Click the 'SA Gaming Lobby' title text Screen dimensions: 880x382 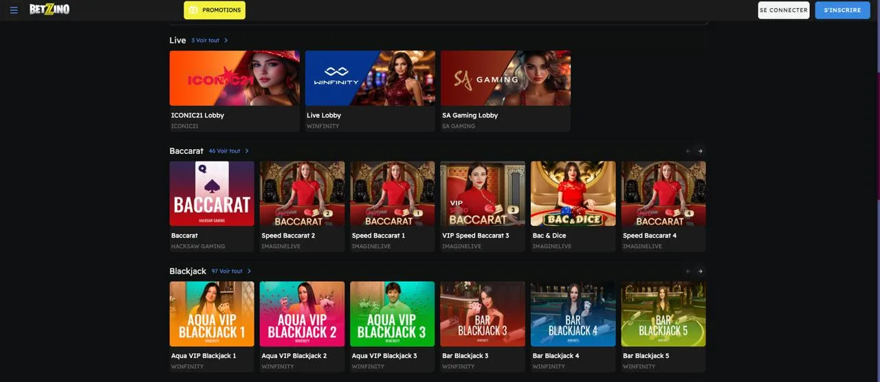click(x=470, y=115)
